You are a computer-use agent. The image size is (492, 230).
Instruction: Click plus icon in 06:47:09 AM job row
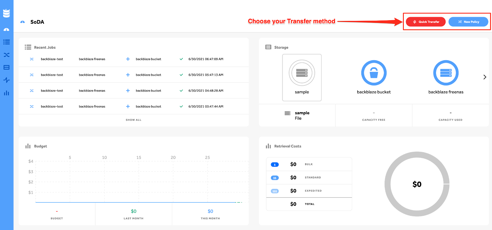tap(128, 59)
